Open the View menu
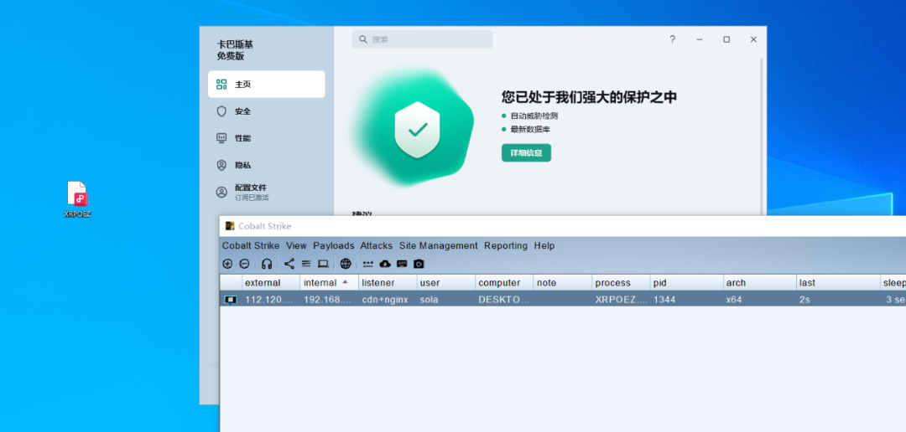The height and width of the screenshot is (432, 906). (296, 245)
